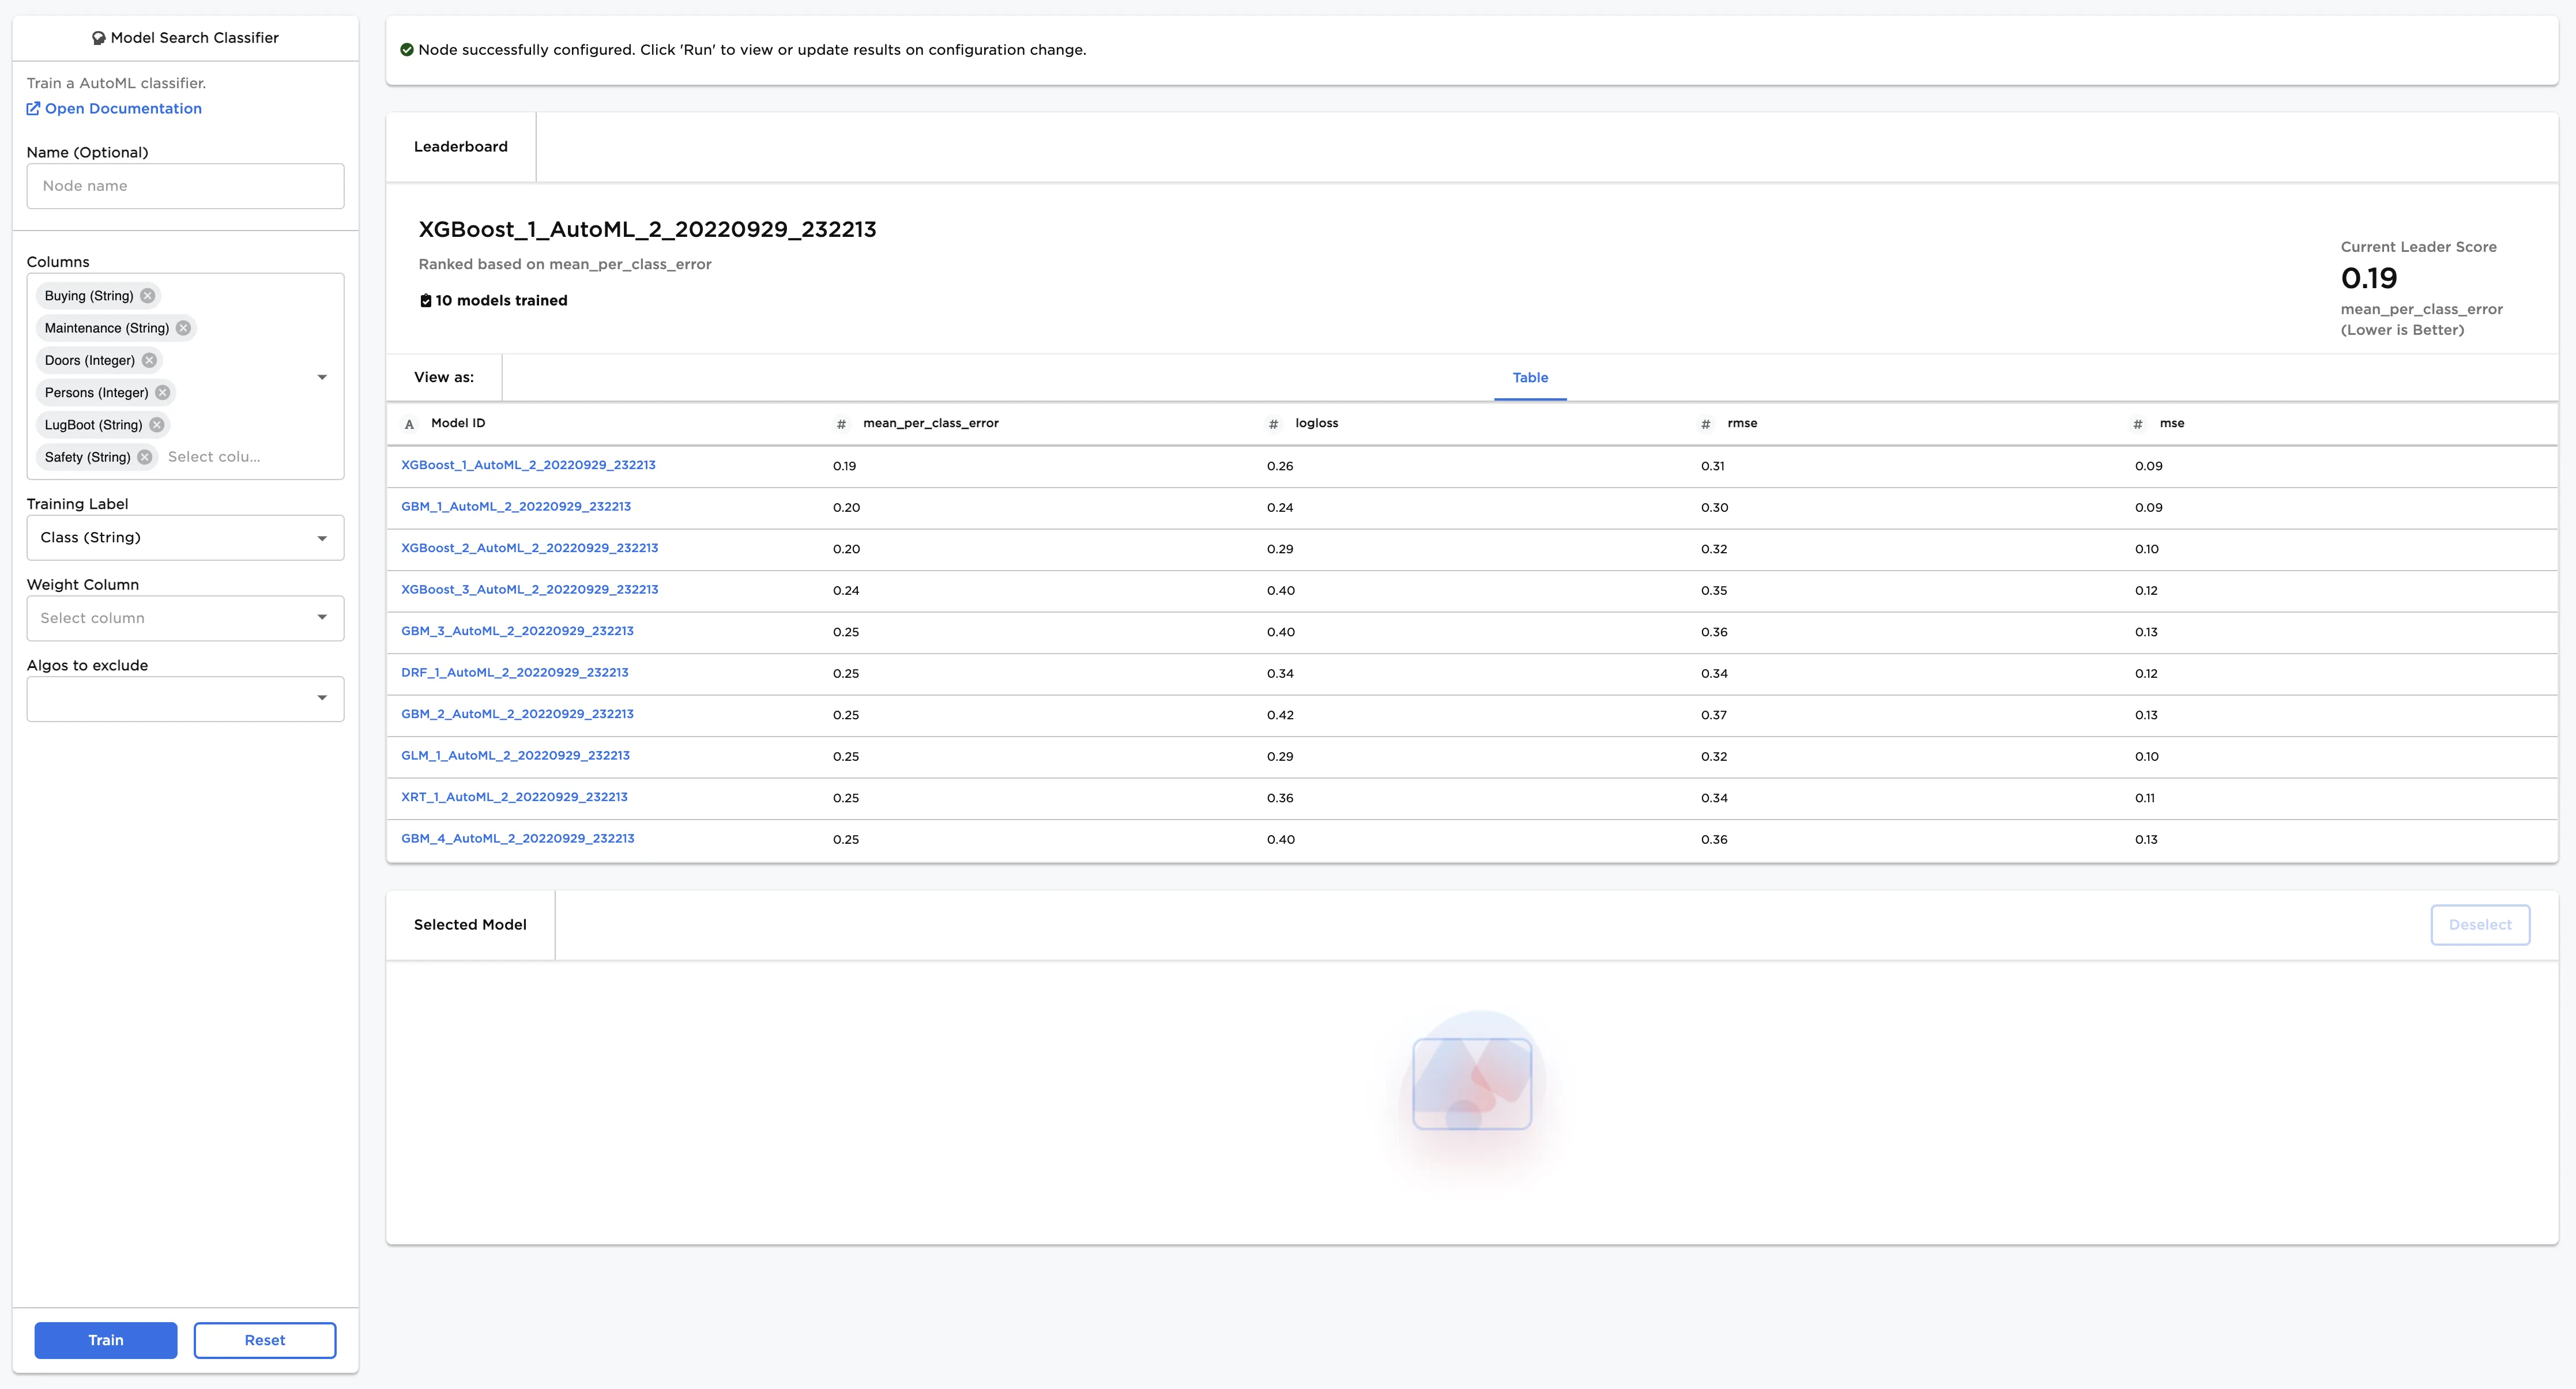Remove the Doors (Integer) column chip
Screen dimensions: 2576x1389
pyautogui.click(x=149, y=360)
